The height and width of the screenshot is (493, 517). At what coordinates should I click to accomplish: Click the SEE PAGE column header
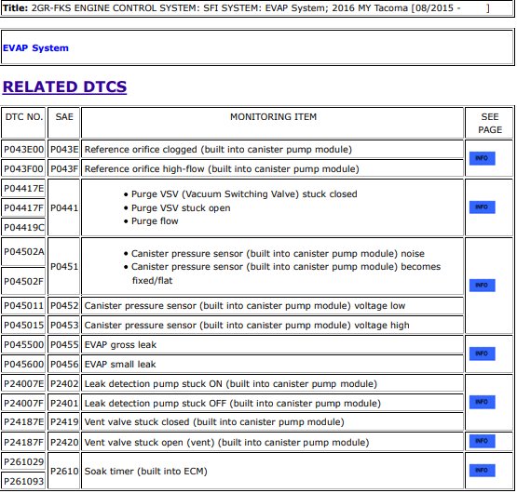coord(490,123)
